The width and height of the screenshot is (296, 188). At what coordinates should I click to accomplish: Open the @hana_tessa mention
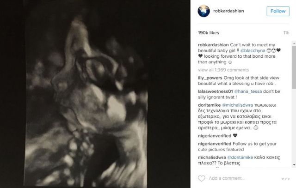click(x=248, y=91)
